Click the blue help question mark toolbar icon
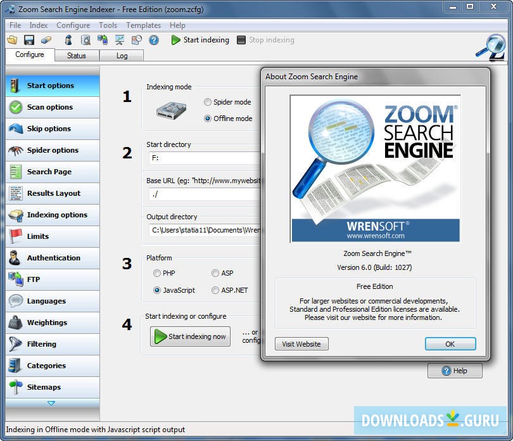Viewport: 513px width, 441px height. 153,40
